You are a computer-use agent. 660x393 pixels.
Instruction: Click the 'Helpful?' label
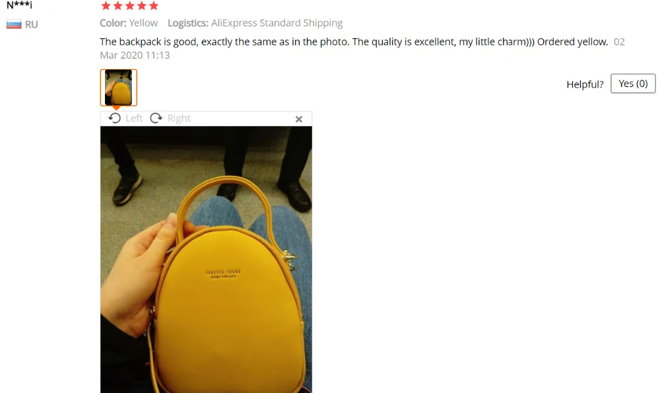585,84
